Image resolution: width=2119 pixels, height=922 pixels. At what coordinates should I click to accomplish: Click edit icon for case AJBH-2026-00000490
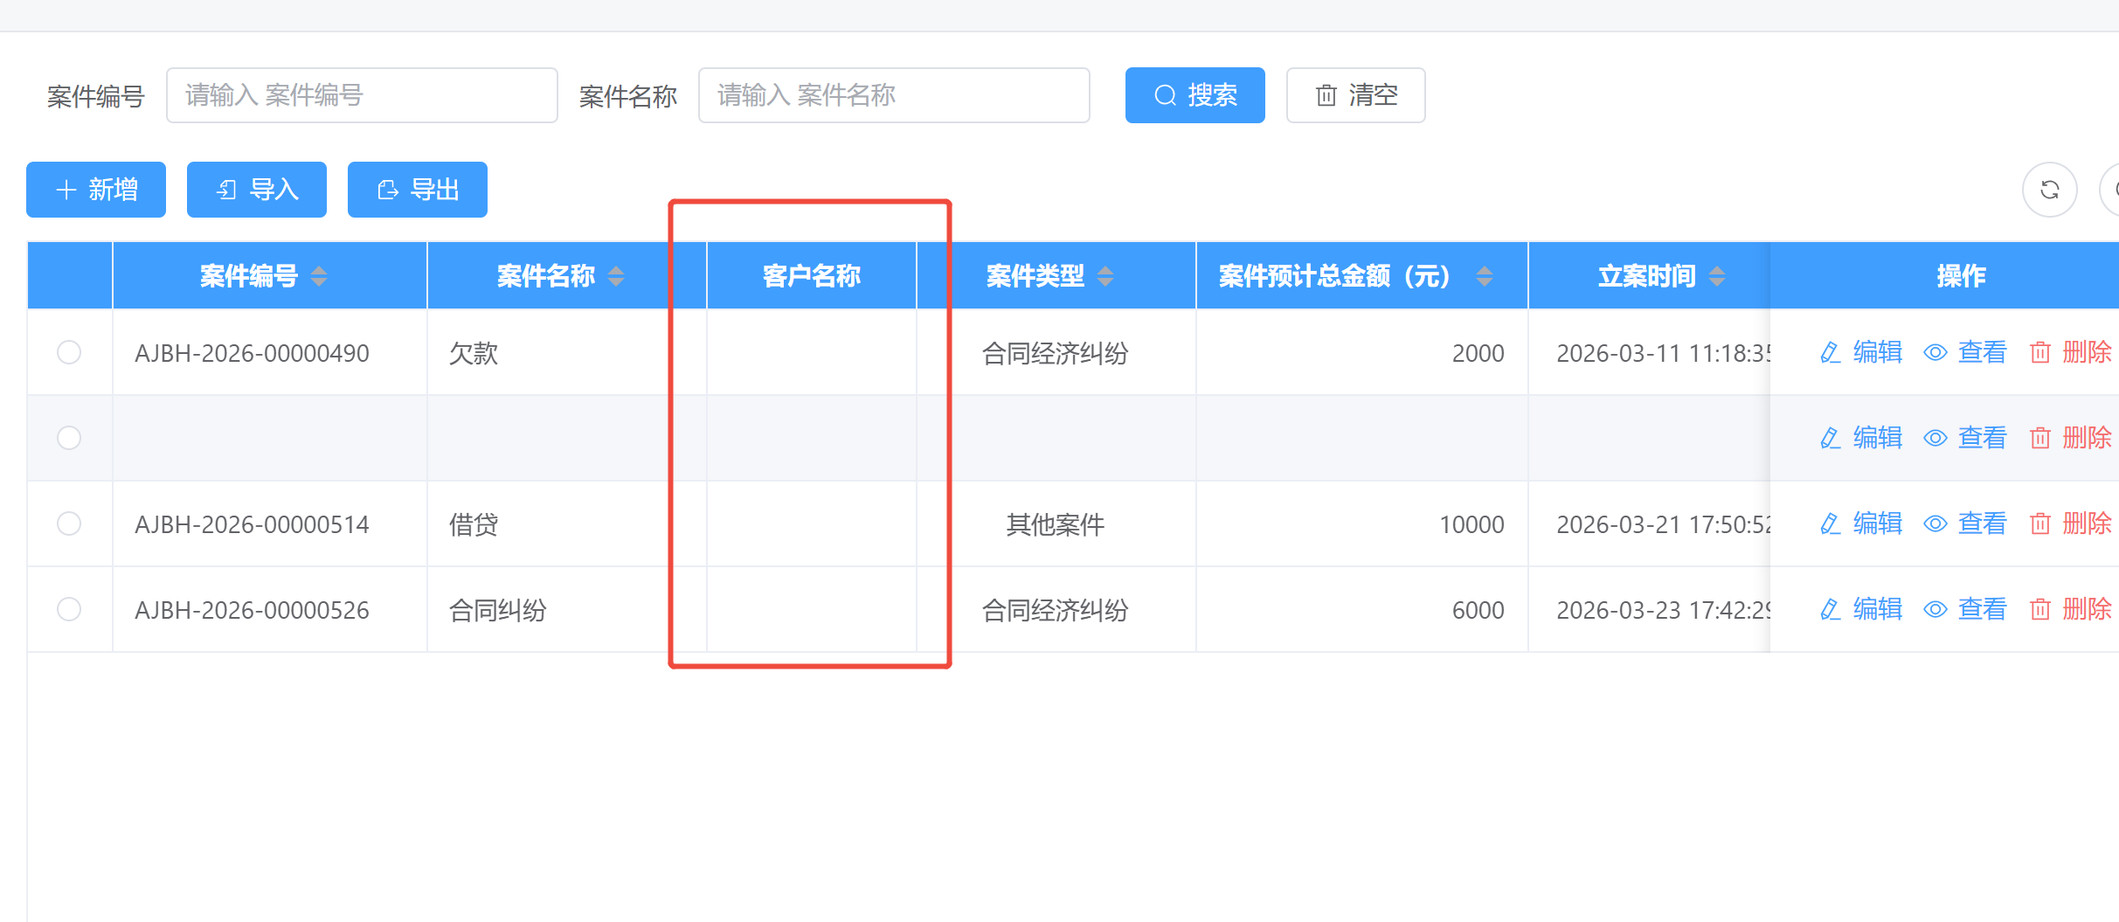click(x=1830, y=352)
